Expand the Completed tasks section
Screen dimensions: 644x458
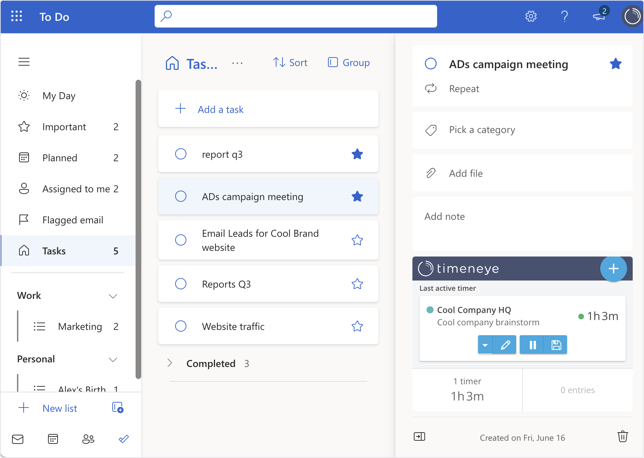point(170,363)
